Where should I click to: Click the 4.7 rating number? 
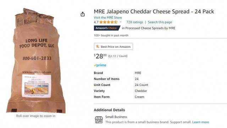[96, 22]
